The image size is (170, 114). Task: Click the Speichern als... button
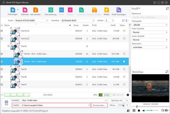(x=117, y=100)
